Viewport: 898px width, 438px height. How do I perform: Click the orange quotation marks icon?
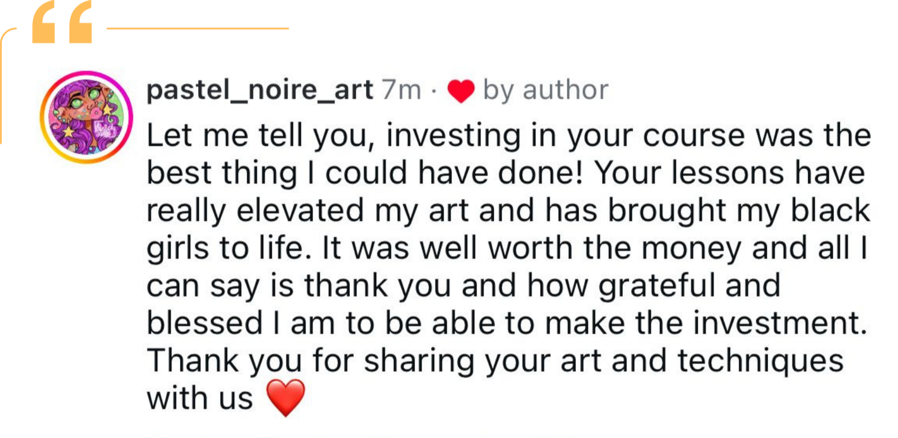(x=62, y=23)
